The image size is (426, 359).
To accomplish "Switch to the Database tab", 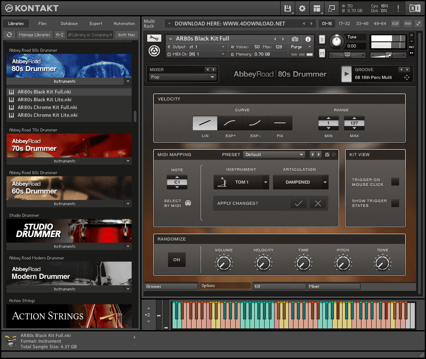I will point(69,23).
